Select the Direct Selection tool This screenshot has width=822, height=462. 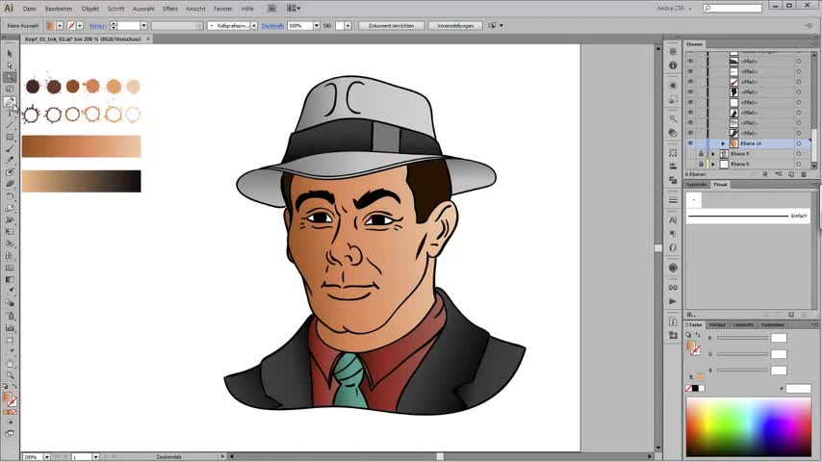point(10,65)
